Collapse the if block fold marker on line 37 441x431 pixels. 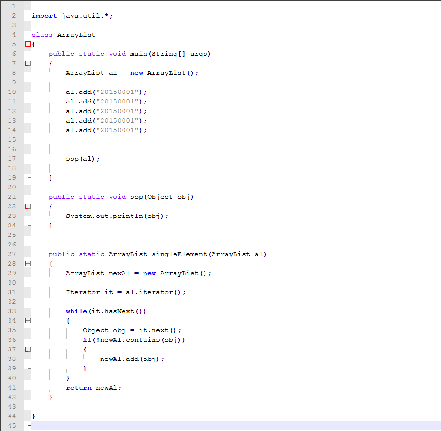pyautogui.click(x=28, y=349)
